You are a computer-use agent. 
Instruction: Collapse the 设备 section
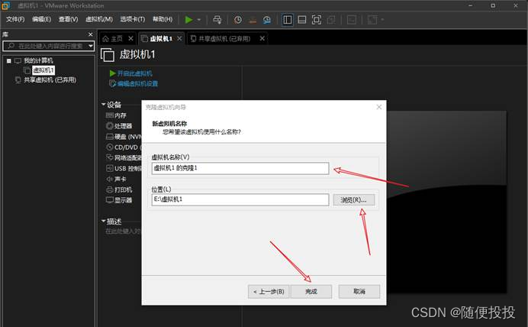[x=104, y=105]
